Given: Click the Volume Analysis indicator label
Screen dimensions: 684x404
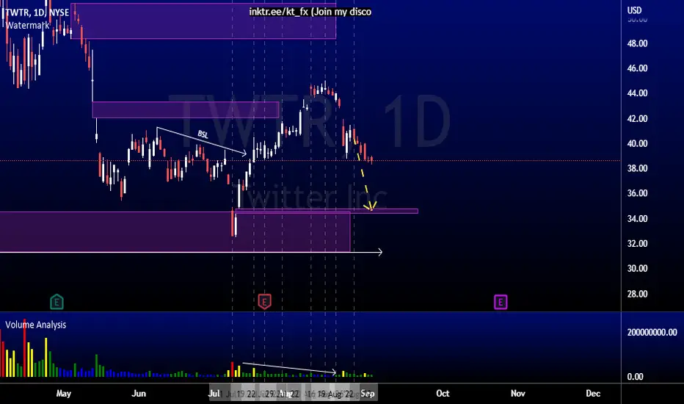Looking at the screenshot, I should click(x=36, y=325).
